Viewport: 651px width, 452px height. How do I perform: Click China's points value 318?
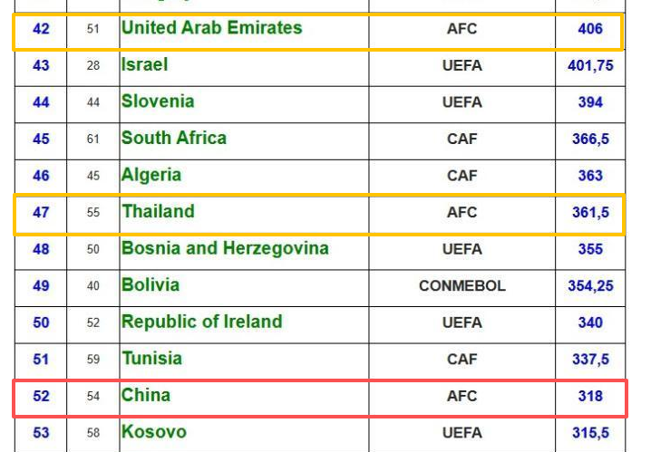pyautogui.click(x=590, y=396)
